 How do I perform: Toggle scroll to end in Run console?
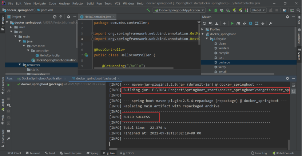click(293, 91)
